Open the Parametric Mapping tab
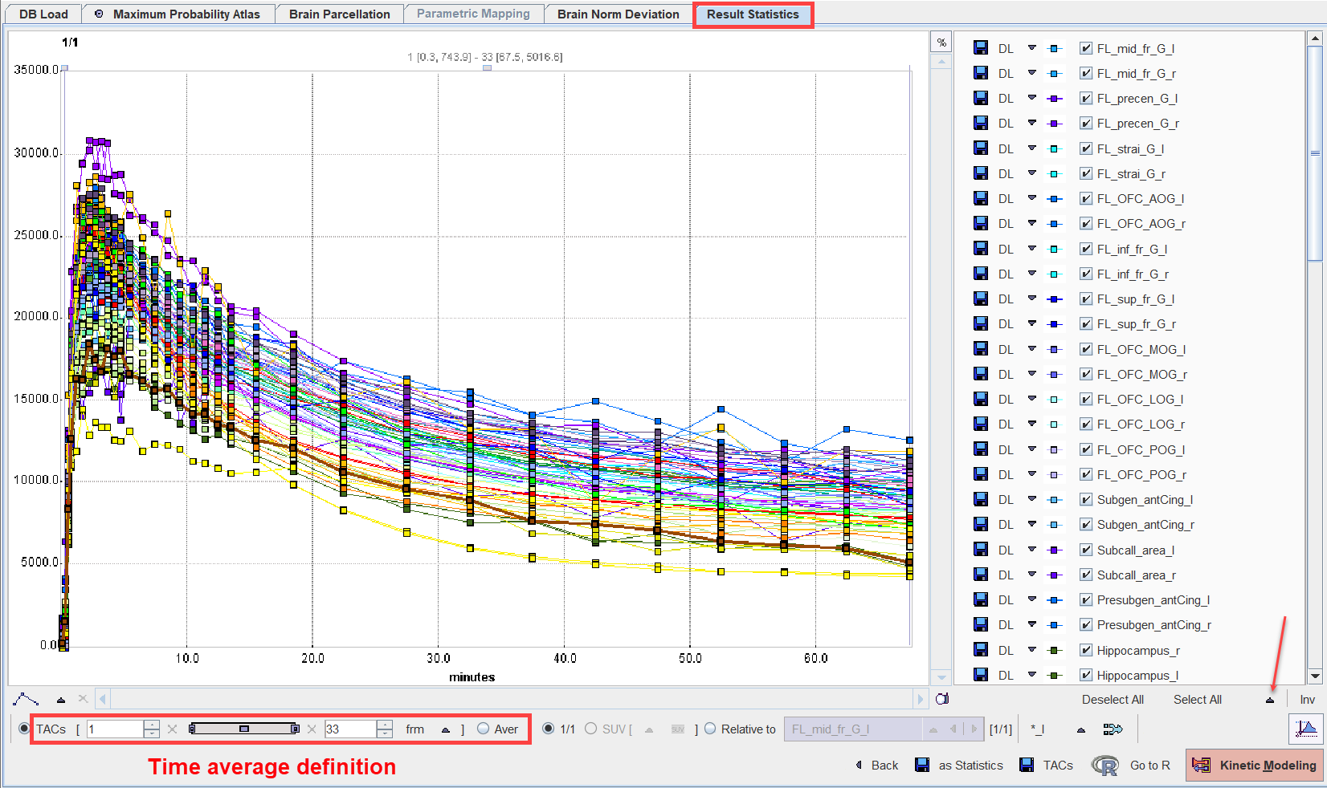The image size is (1327, 788). tap(473, 14)
